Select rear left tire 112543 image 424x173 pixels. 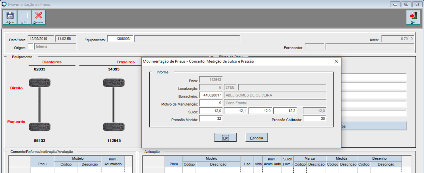(x=114, y=127)
